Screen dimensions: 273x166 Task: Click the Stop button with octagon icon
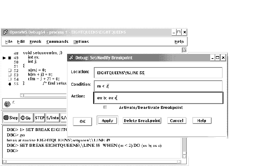(x=11, y=117)
